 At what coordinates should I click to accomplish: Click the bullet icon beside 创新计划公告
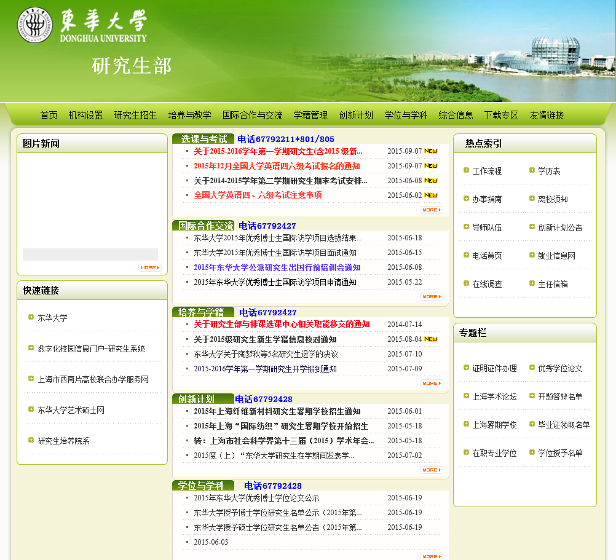(532, 227)
